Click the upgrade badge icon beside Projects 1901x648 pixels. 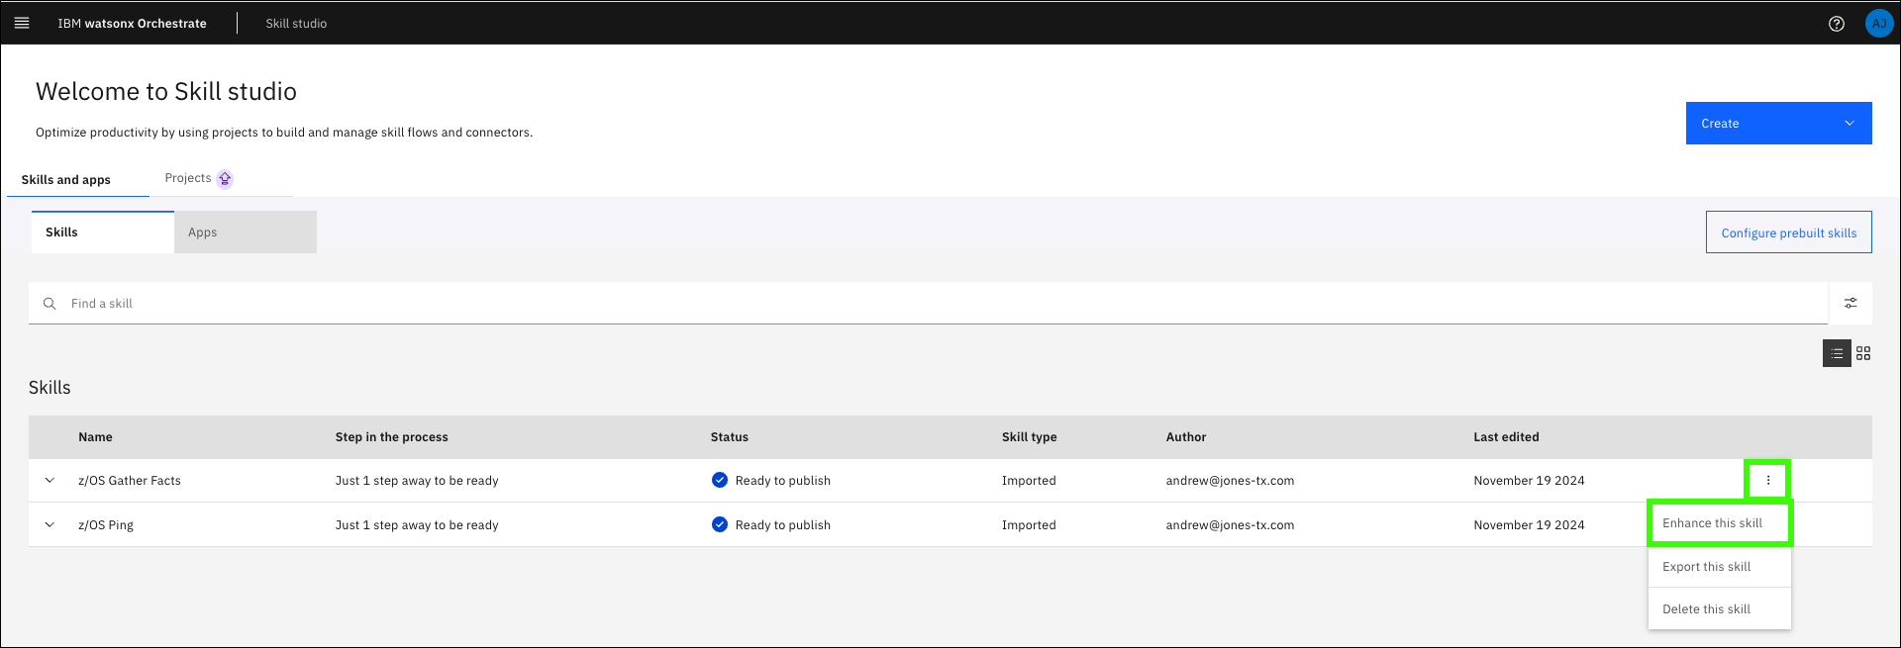tap(225, 179)
